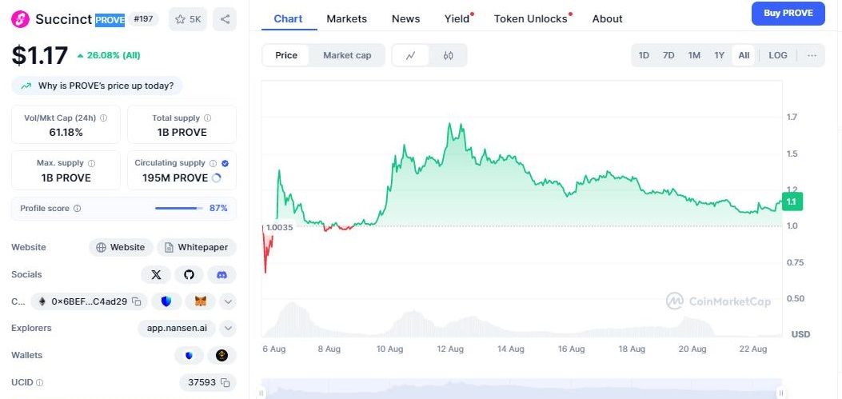Click the highlighted PROVE ticker label
Viewport: 842px width, 399px height.
(x=110, y=20)
